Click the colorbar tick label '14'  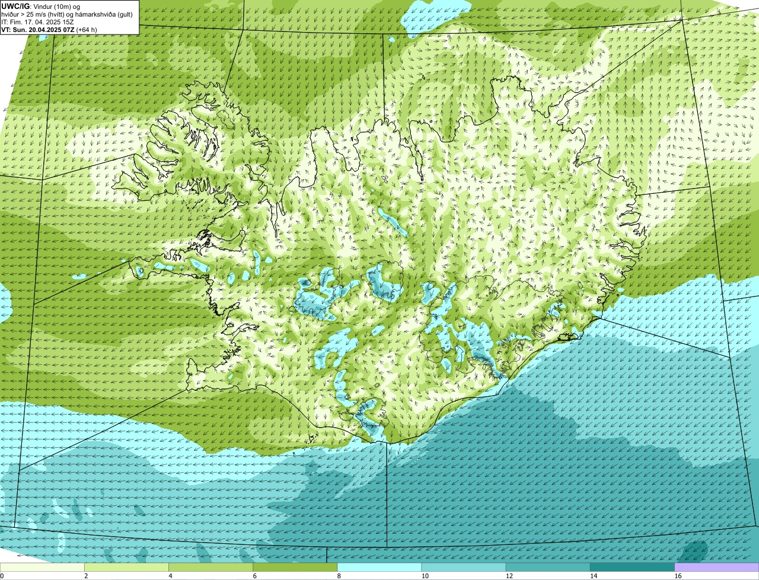tap(594, 576)
